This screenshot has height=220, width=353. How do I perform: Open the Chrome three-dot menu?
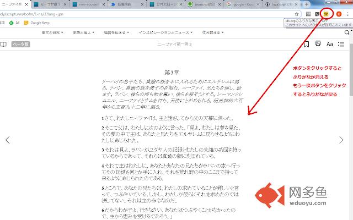[348, 14]
